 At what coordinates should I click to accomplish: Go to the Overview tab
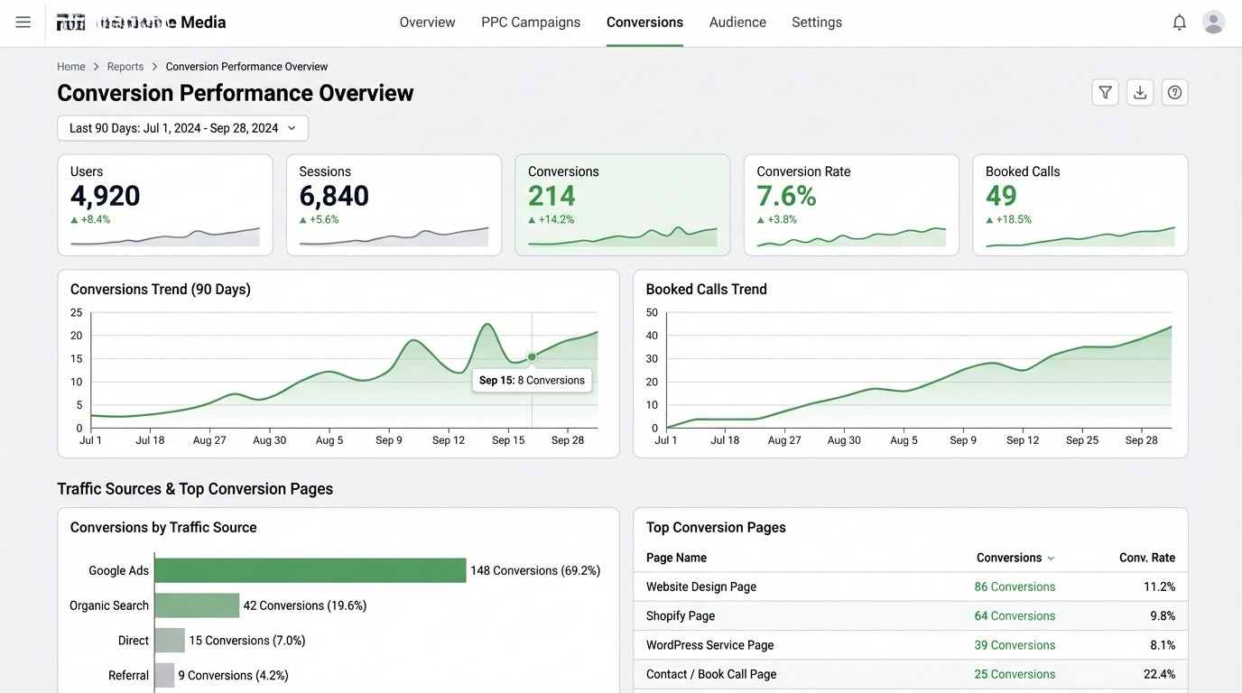[427, 21]
